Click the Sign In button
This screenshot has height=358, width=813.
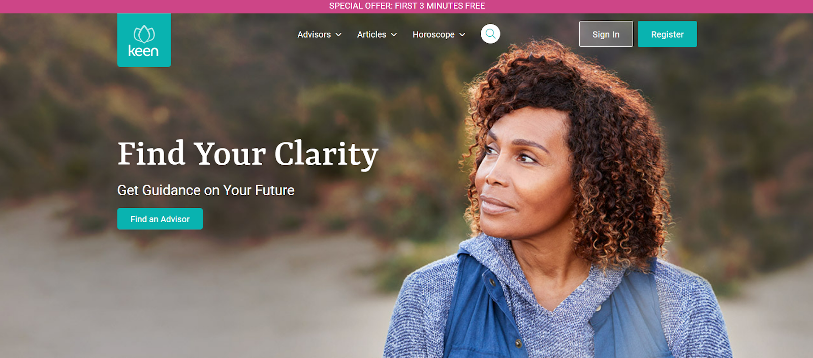(x=606, y=34)
